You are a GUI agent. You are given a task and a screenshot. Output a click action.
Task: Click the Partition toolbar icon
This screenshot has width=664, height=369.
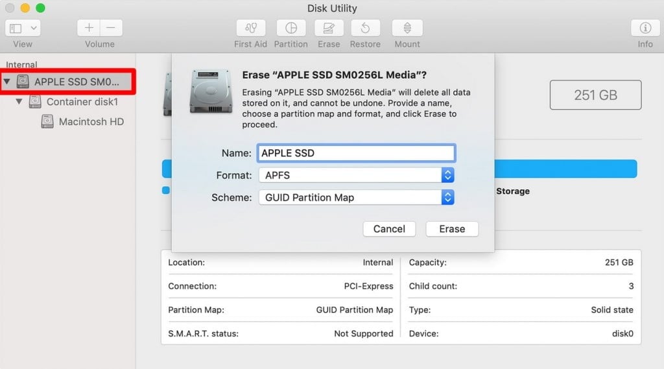click(x=290, y=29)
